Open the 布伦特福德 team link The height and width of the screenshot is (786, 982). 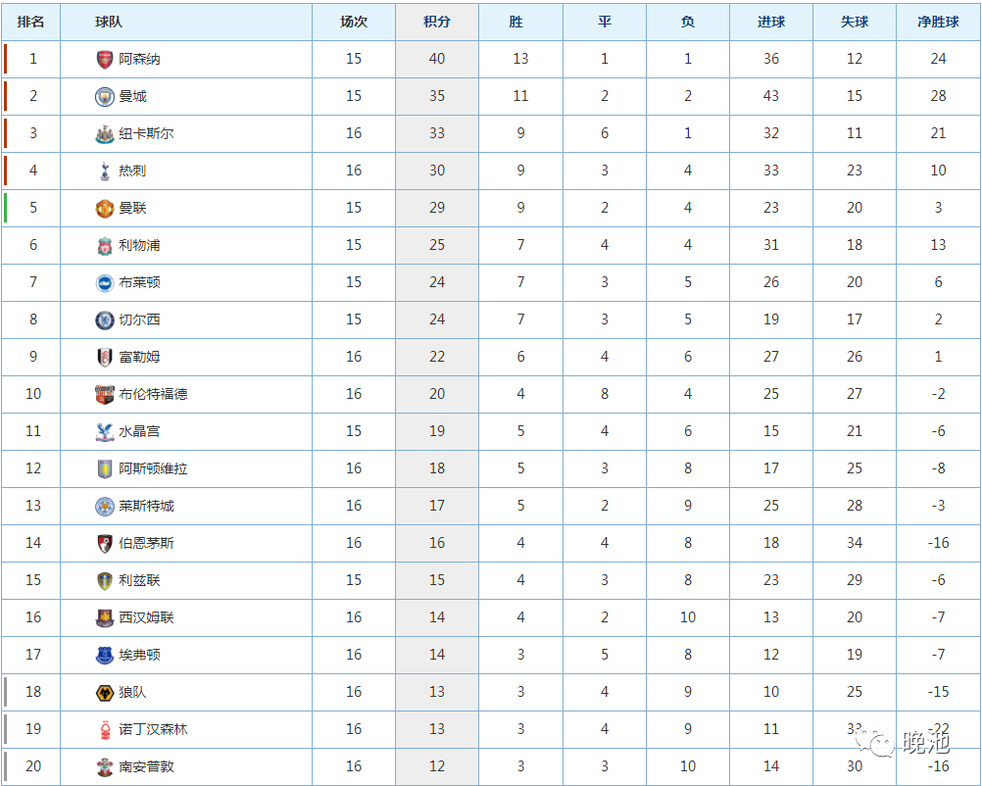[153, 394]
